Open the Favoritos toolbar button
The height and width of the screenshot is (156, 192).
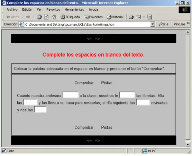(93, 17)
